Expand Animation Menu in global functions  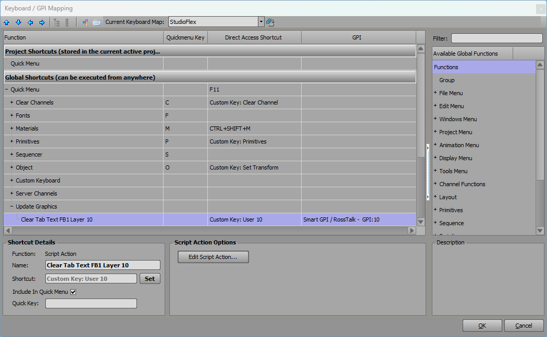tap(435, 145)
